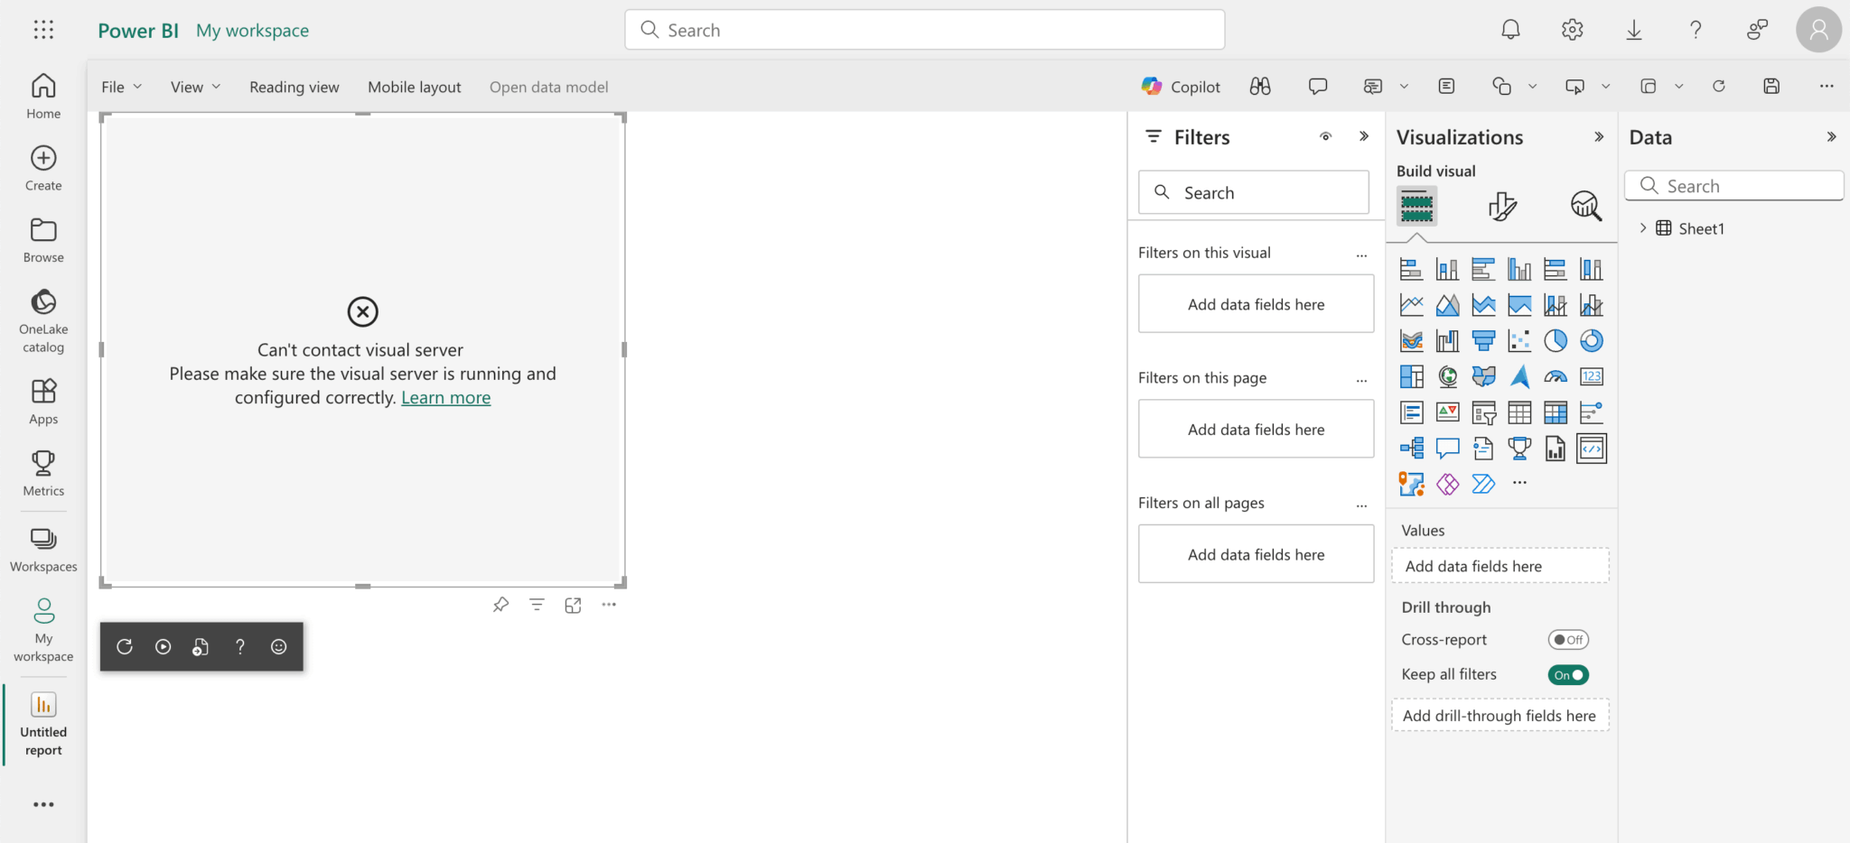This screenshot has width=1850, height=843.
Task: Expand the Sheet1 table in Data pane
Action: coord(1642,228)
